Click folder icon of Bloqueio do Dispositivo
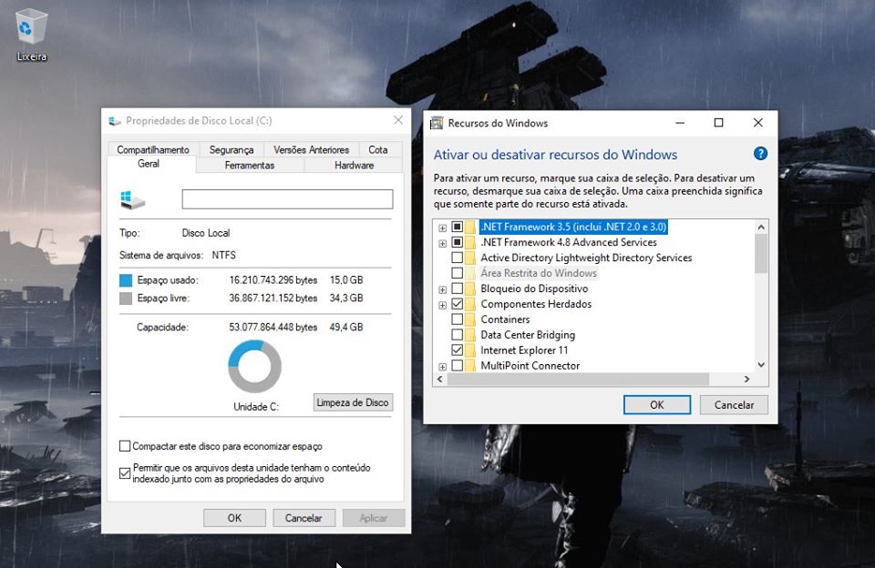 pos(470,289)
